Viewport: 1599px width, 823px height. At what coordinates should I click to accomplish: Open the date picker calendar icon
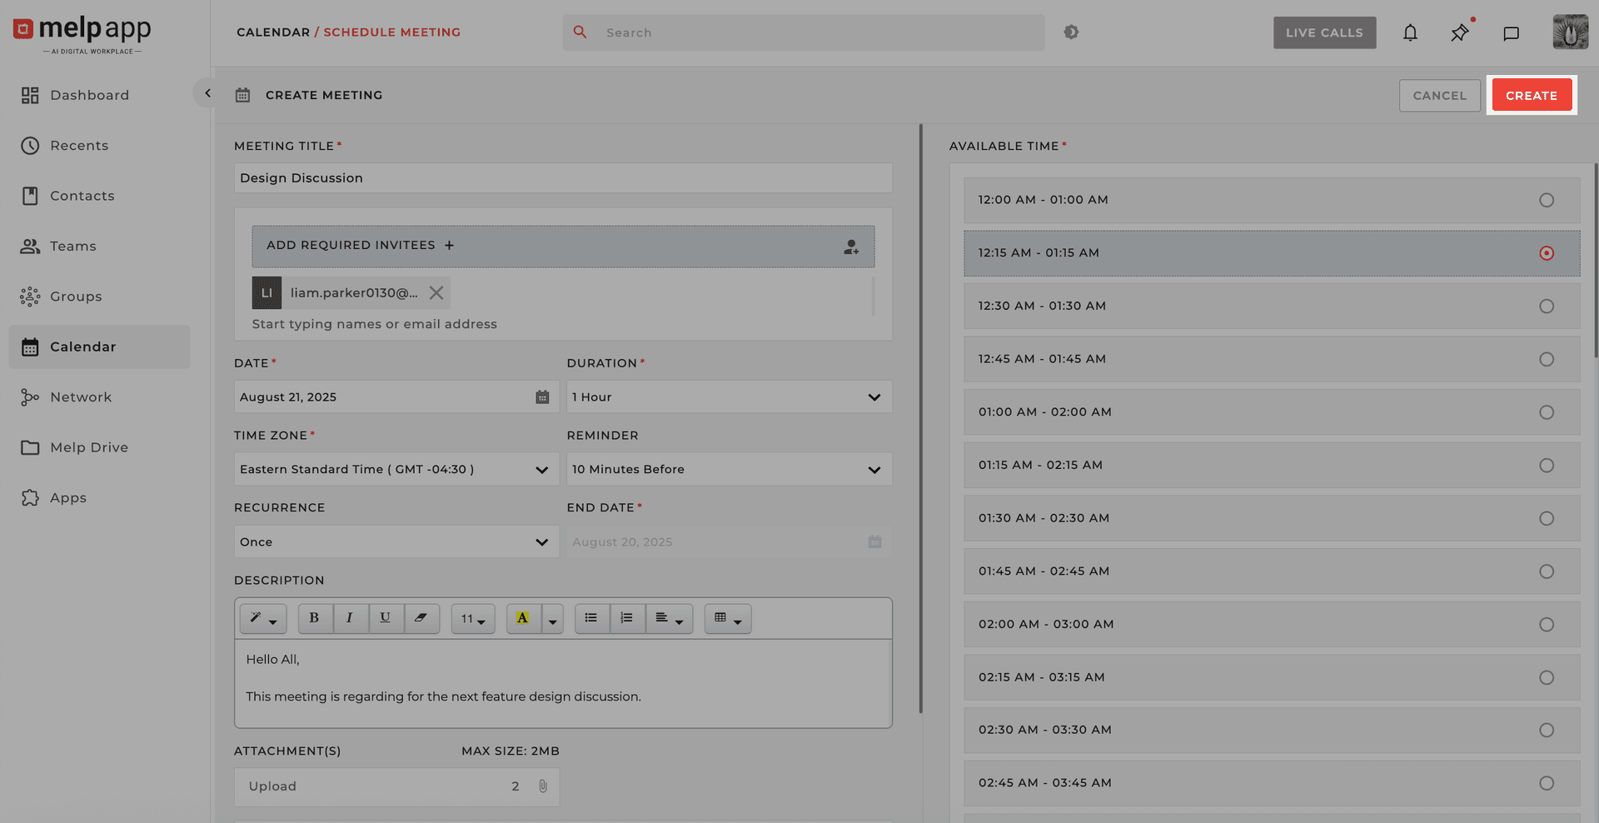click(542, 397)
